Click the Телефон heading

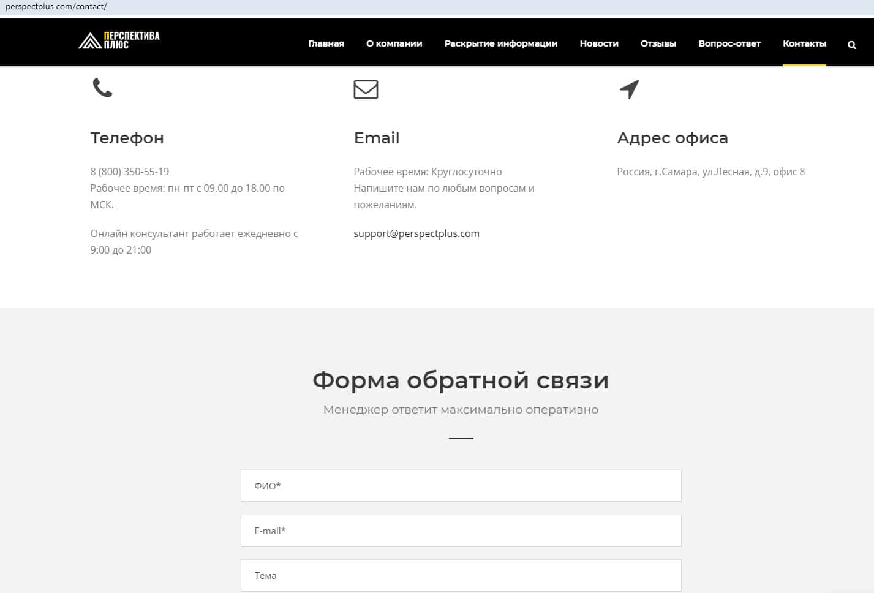(x=127, y=138)
